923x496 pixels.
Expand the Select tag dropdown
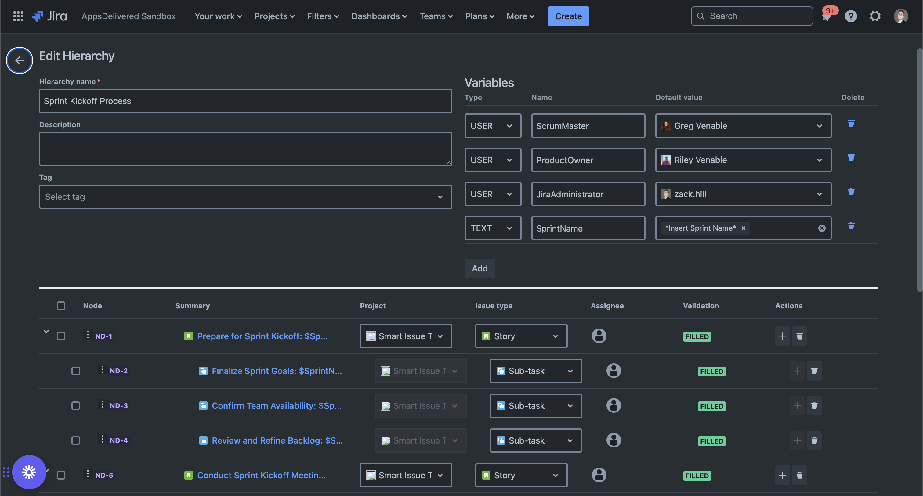(x=245, y=197)
